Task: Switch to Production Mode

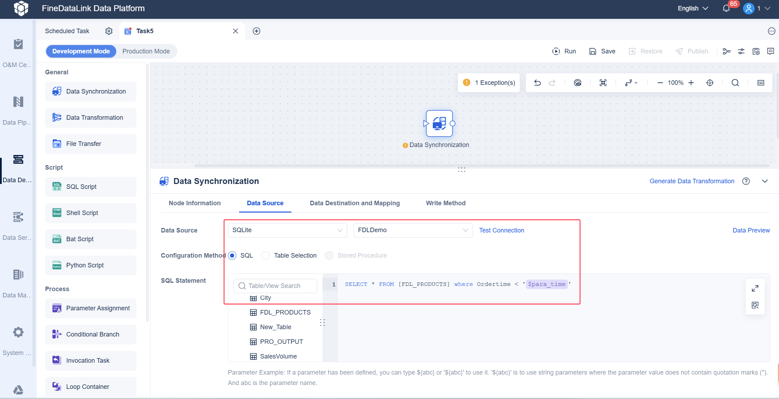Action: (146, 51)
